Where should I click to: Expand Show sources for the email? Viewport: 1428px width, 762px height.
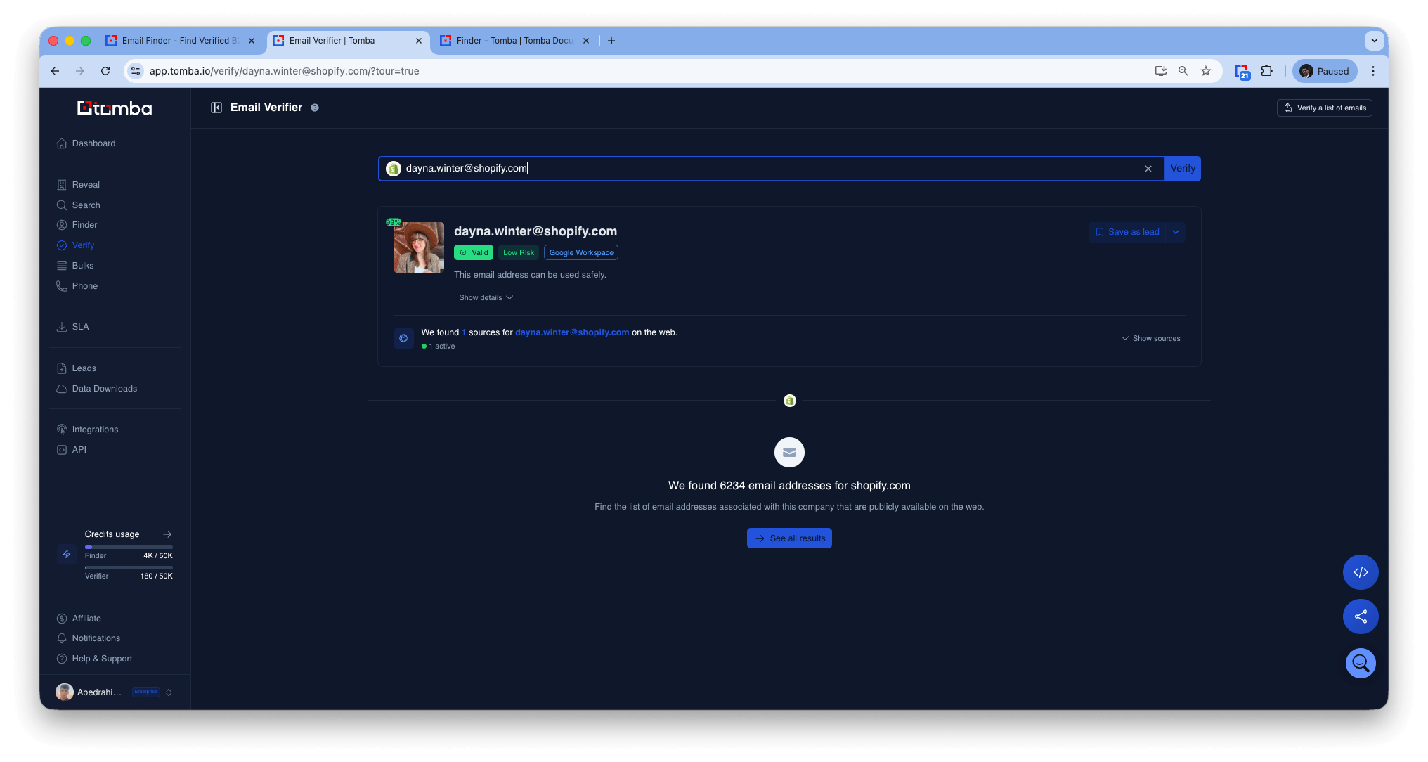(1150, 339)
